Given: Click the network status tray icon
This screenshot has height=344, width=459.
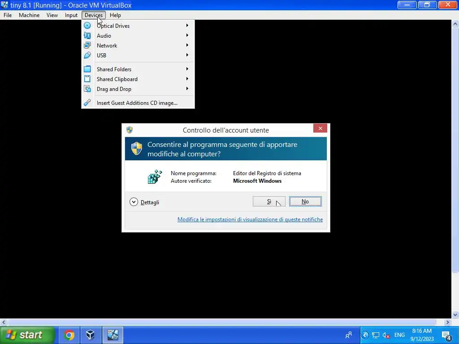Looking at the screenshot, I should [375, 335].
